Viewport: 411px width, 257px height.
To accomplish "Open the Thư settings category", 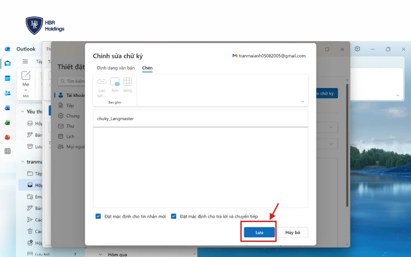I will coord(66,126).
